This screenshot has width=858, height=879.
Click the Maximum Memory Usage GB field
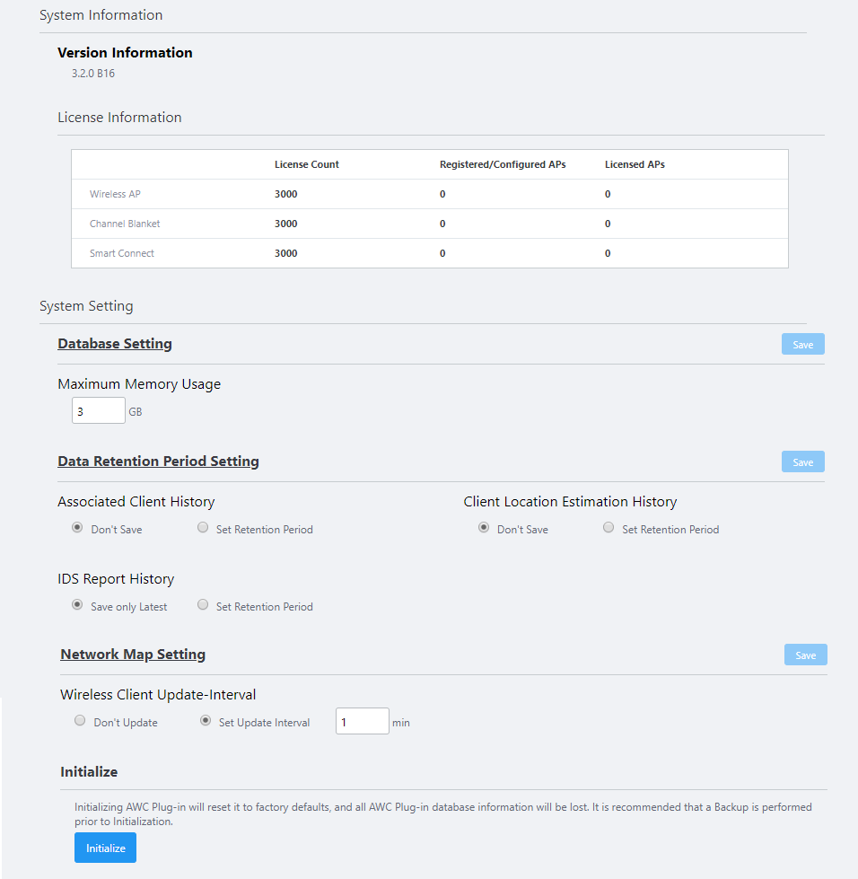point(99,411)
